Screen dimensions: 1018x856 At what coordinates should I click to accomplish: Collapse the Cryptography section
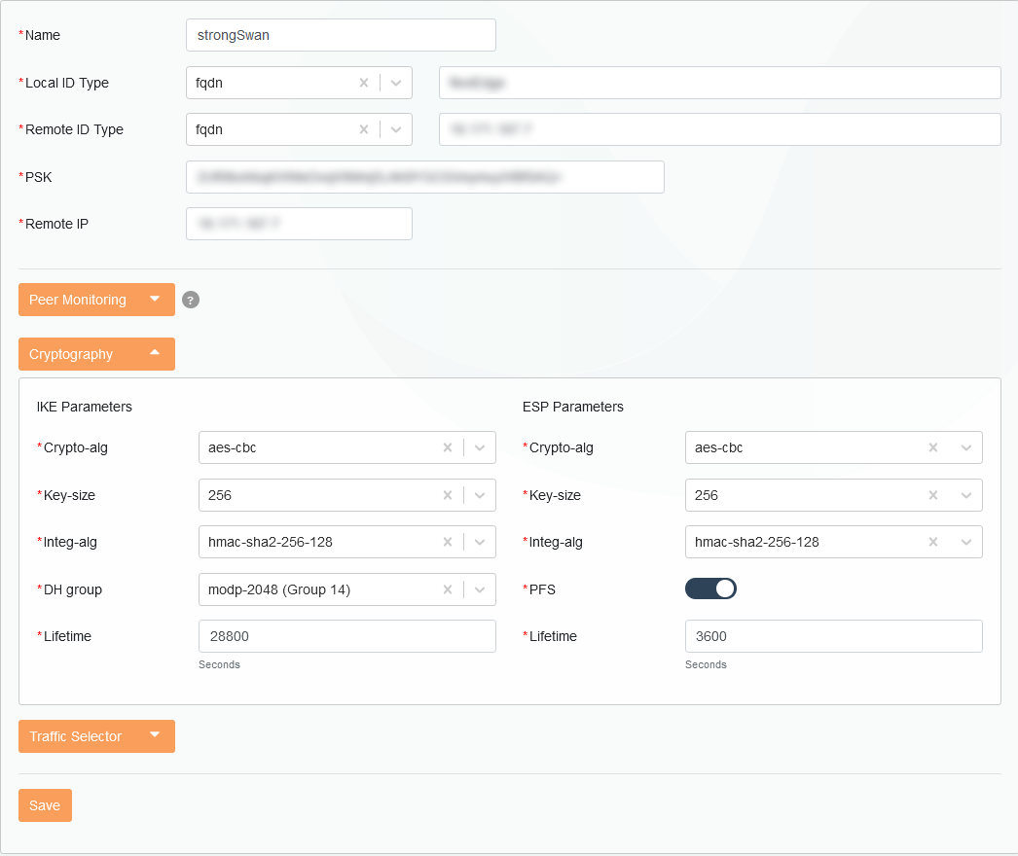pos(96,354)
